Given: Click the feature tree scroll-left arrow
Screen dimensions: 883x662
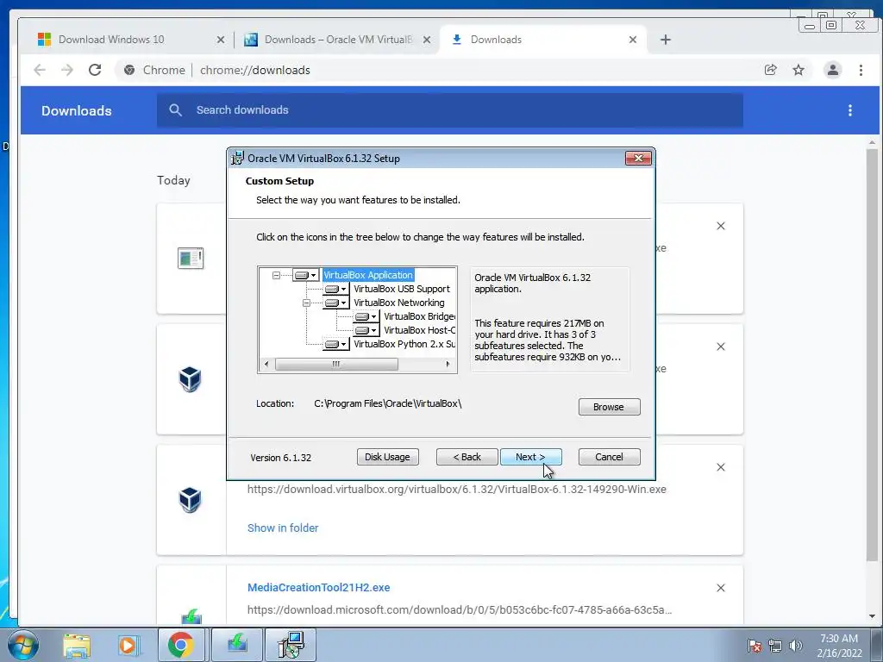Looking at the screenshot, I should pyautogui.click(x=266, y=365).
